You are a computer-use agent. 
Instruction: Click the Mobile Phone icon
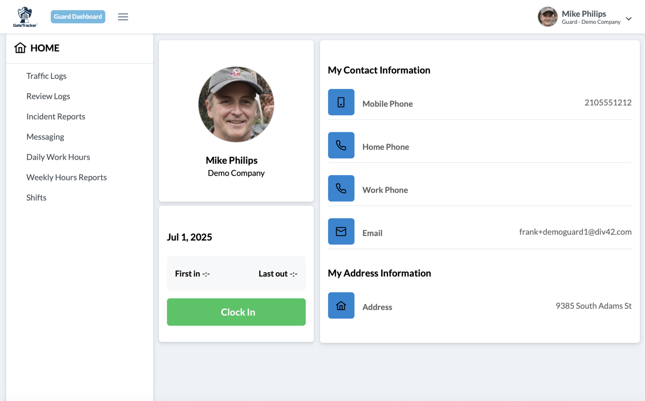click(x=341, y=102)
